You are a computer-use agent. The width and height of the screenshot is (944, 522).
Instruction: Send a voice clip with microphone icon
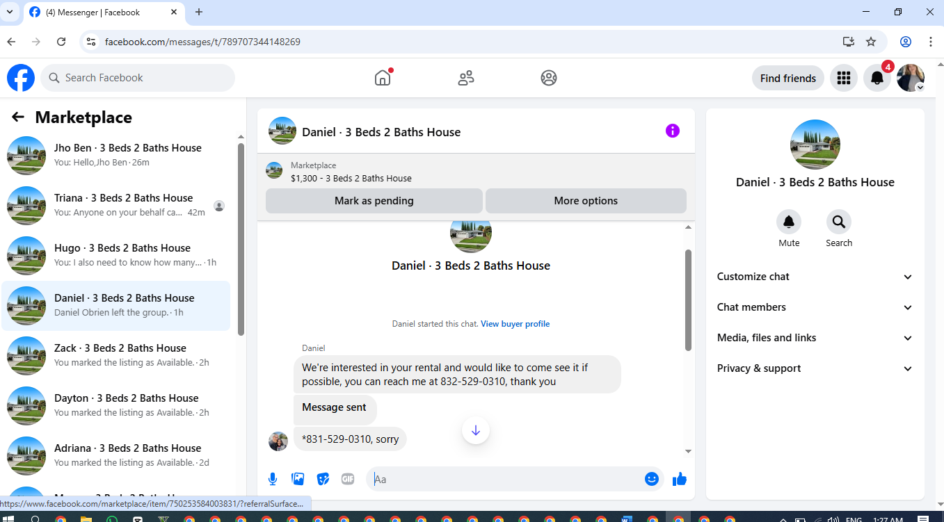273,479
